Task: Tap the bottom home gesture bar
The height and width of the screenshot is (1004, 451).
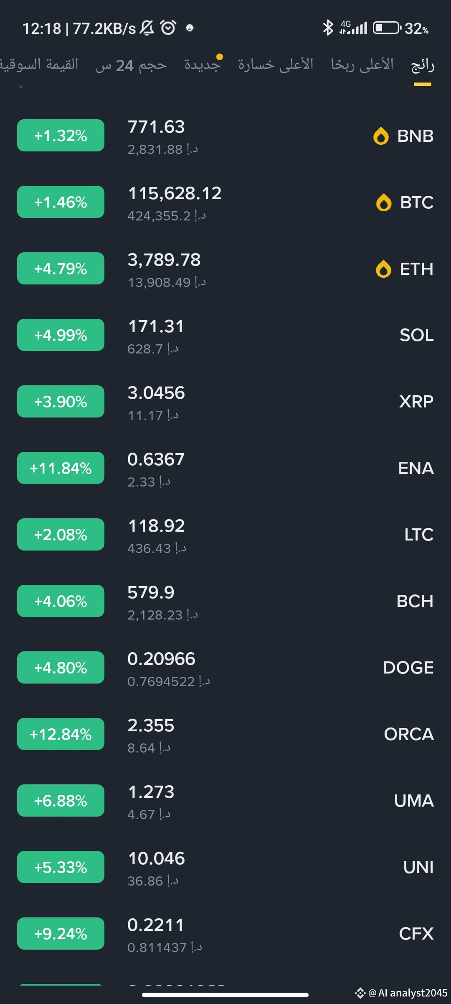Action: pos(225,995)
